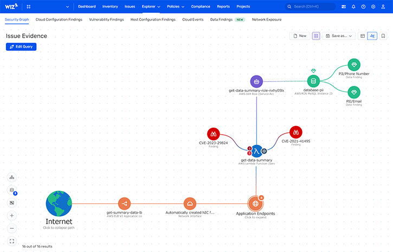The image size is (393, 252).
Task: Open the notifications bell icon
Action: tap(353, 6)
